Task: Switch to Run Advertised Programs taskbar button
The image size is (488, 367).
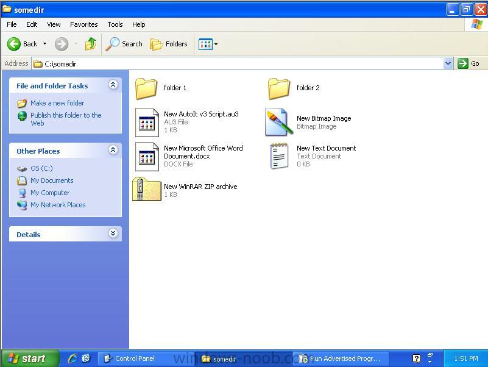Action: 341,358
